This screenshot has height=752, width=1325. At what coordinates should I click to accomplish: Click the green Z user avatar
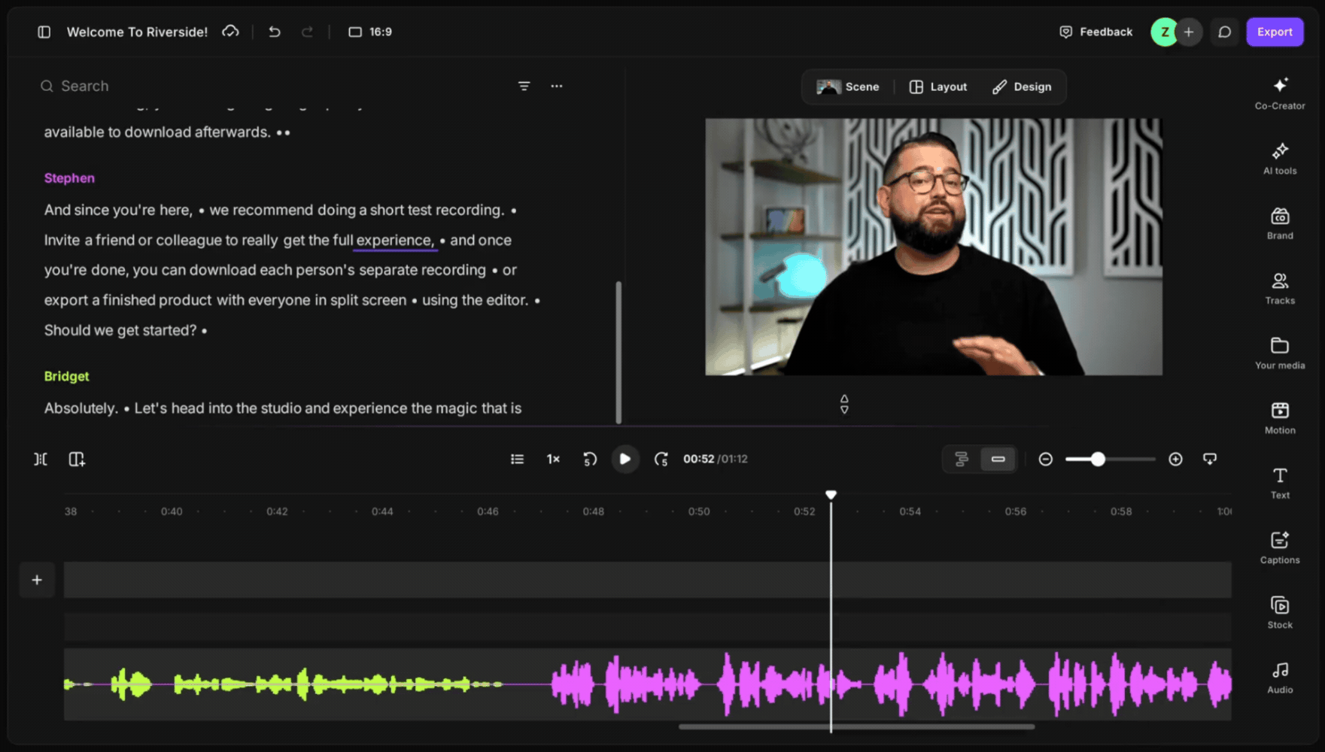click(1164, 32)
